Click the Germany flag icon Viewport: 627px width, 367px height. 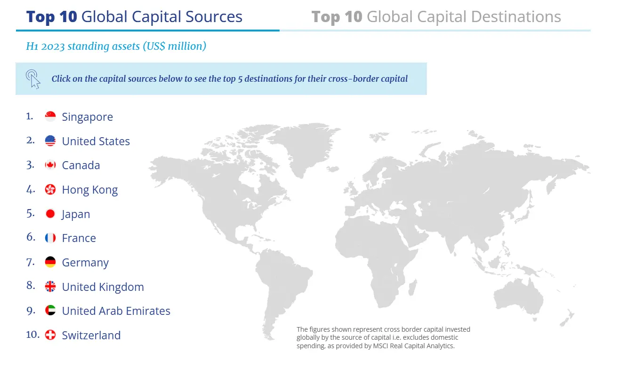click(x=50, y=262)
